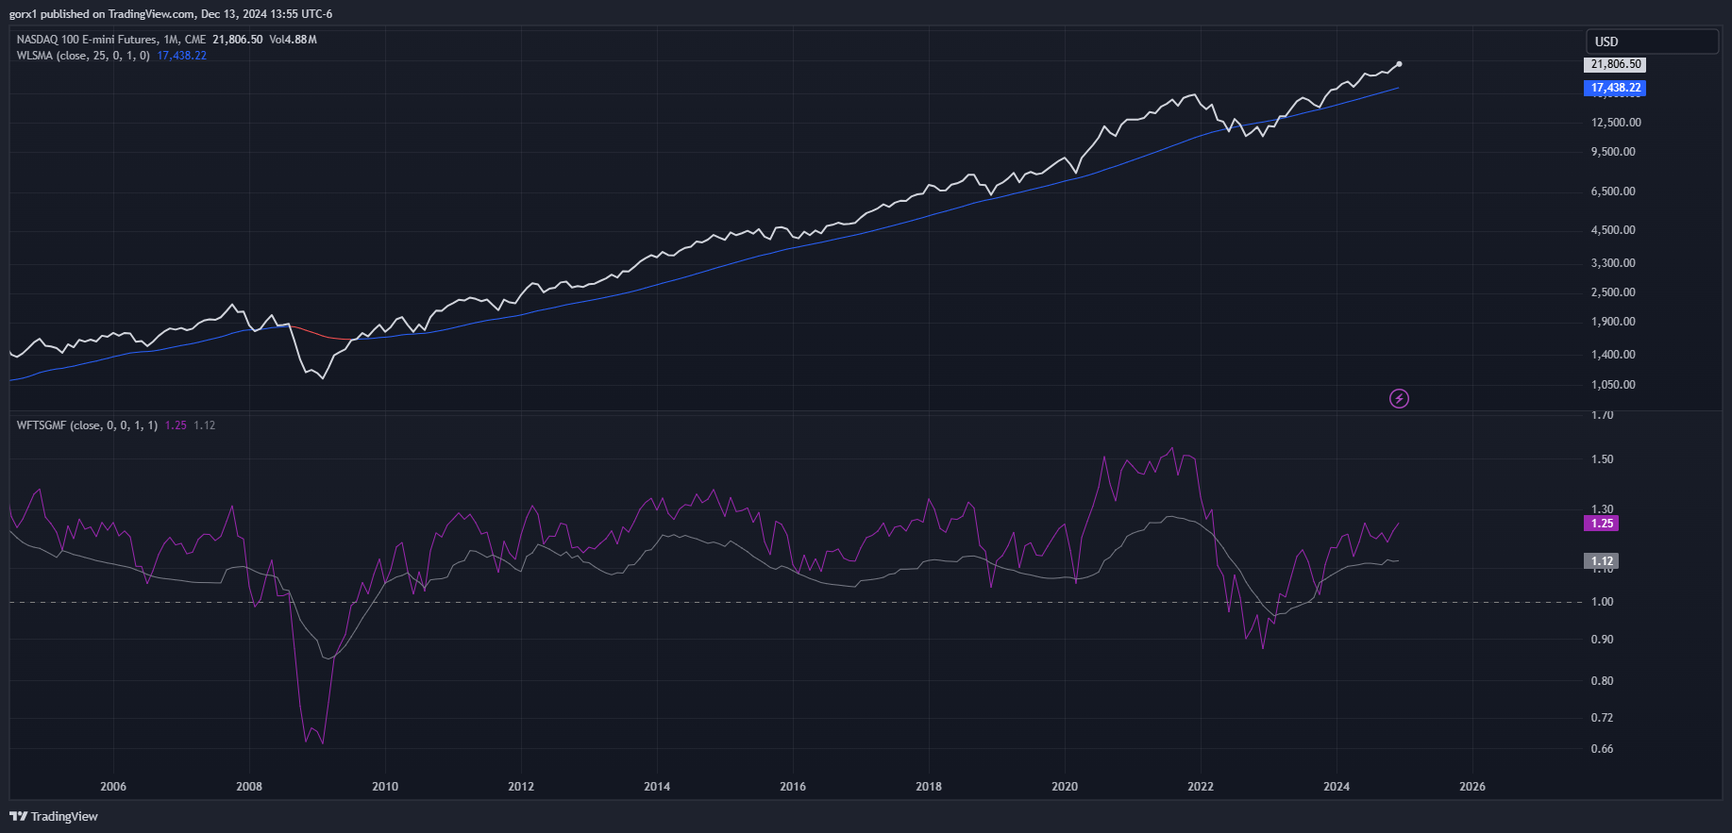Click the blue 17,438.22 WLSMA price label
Viewport: 1732px width, 833px height.
pyautogui.click(x=1616, y=88)
